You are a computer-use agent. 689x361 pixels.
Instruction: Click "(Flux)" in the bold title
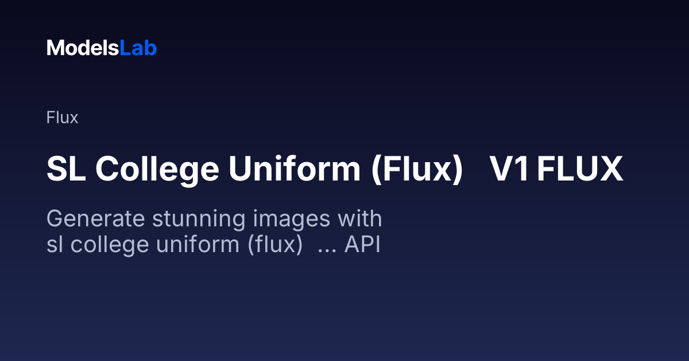pos(417,170)
